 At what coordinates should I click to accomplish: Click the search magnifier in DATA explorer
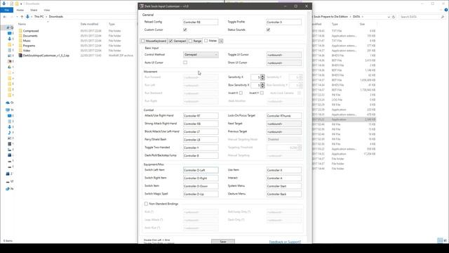coord(443,17)
